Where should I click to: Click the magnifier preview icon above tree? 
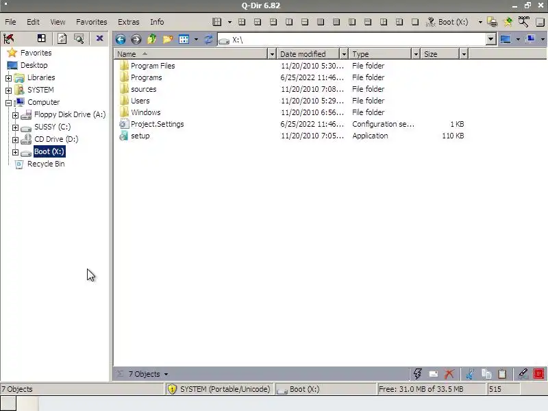click(x=79, y=38)
